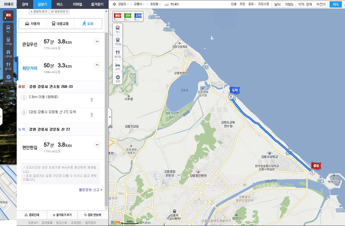Click the 경로인쇄 print route button

[x=32, y=215]
